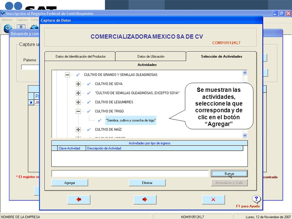Viewport: 292px width, 219px height.
Task: Toggle checkmark for CULTIVO DE GRANOS Y SEMILLAS OLEAGINOSAS
Action: pyautogui.click(x=78, y=75)
